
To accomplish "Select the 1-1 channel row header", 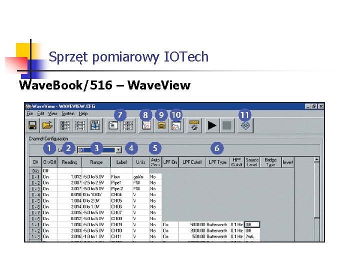I will click(35, 224).
